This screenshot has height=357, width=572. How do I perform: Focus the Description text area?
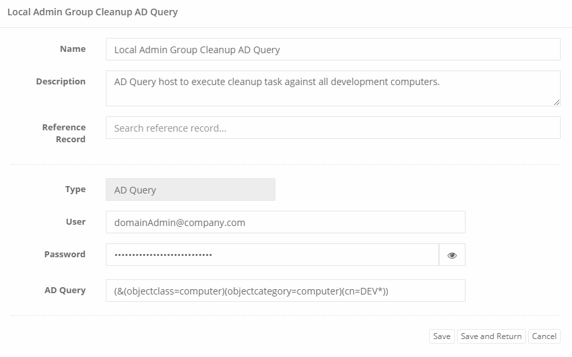(x=333, y=88)
